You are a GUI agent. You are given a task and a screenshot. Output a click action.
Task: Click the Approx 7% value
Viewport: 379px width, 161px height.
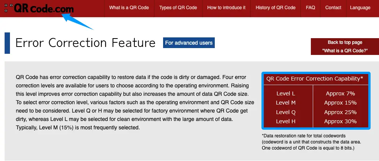[x=340, y=93]
